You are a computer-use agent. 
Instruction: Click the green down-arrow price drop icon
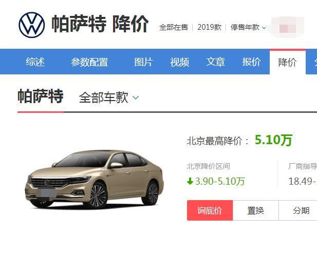point(190,181)
